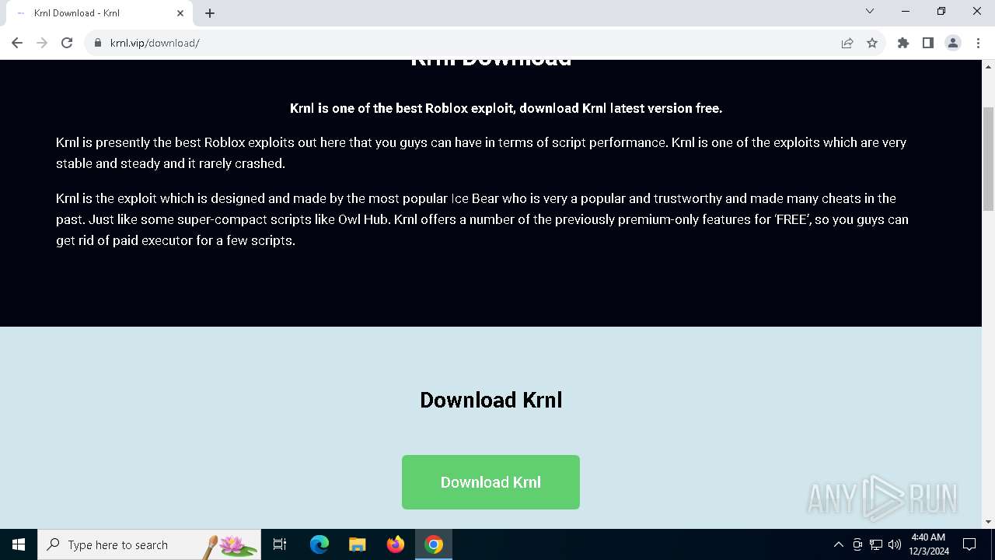Open the tab search dropdown chevron

870,11
